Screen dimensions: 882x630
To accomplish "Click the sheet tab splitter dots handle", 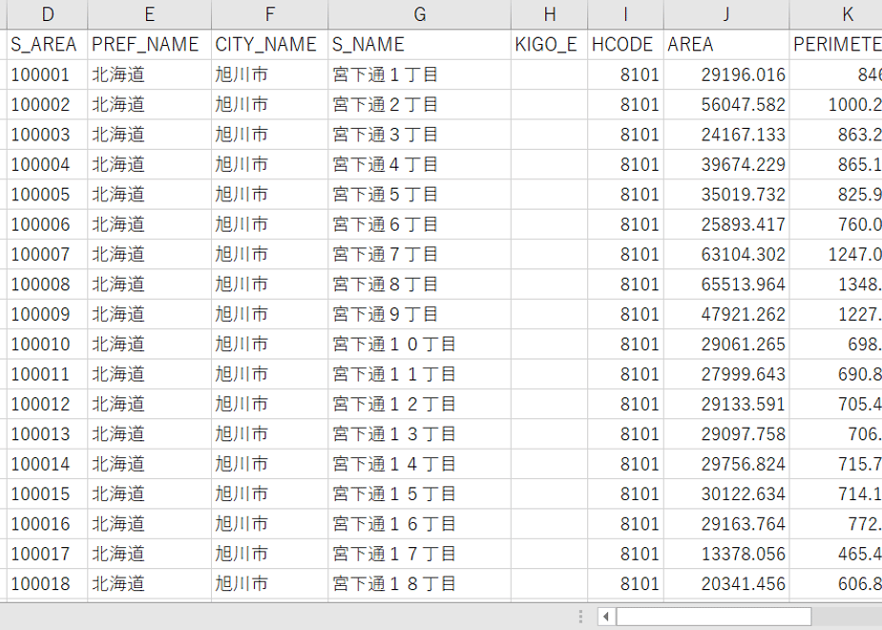I will [580, 617].
